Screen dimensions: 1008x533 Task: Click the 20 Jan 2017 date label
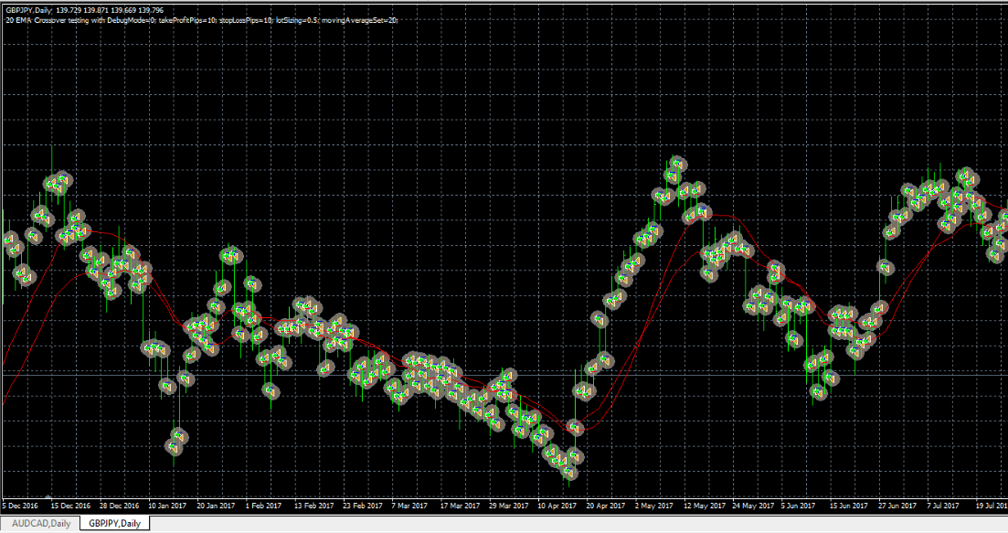(216, 506)
